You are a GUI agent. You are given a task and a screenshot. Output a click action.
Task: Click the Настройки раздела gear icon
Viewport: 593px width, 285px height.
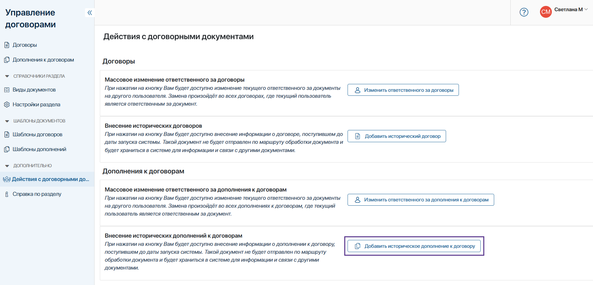tap(7, 105)
